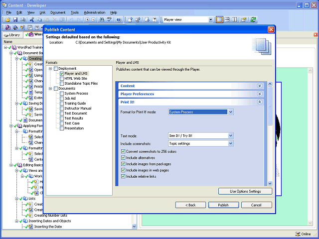
Task: Expand the Player Preferences section
Action: coord(260,94)
